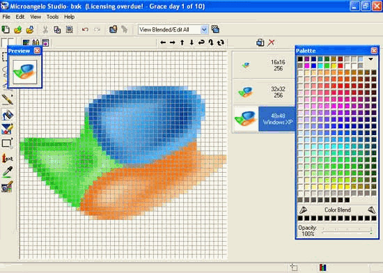Select the Eyedropper color picker tool

click(x=7, y=173)
